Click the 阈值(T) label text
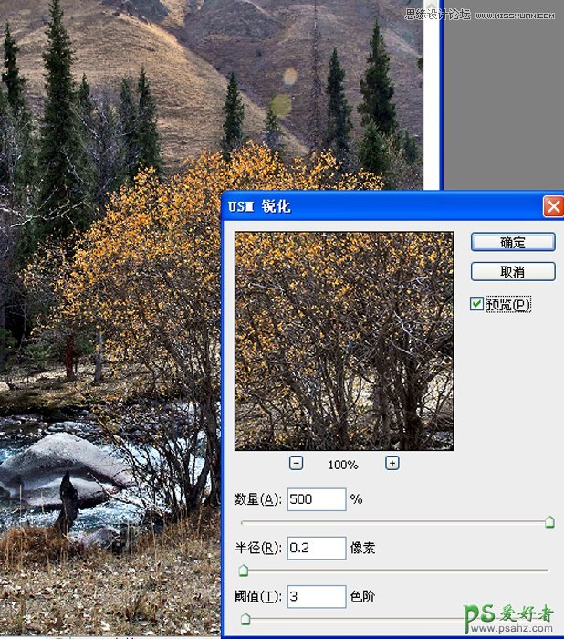564x639 pixels. [258, 596]
